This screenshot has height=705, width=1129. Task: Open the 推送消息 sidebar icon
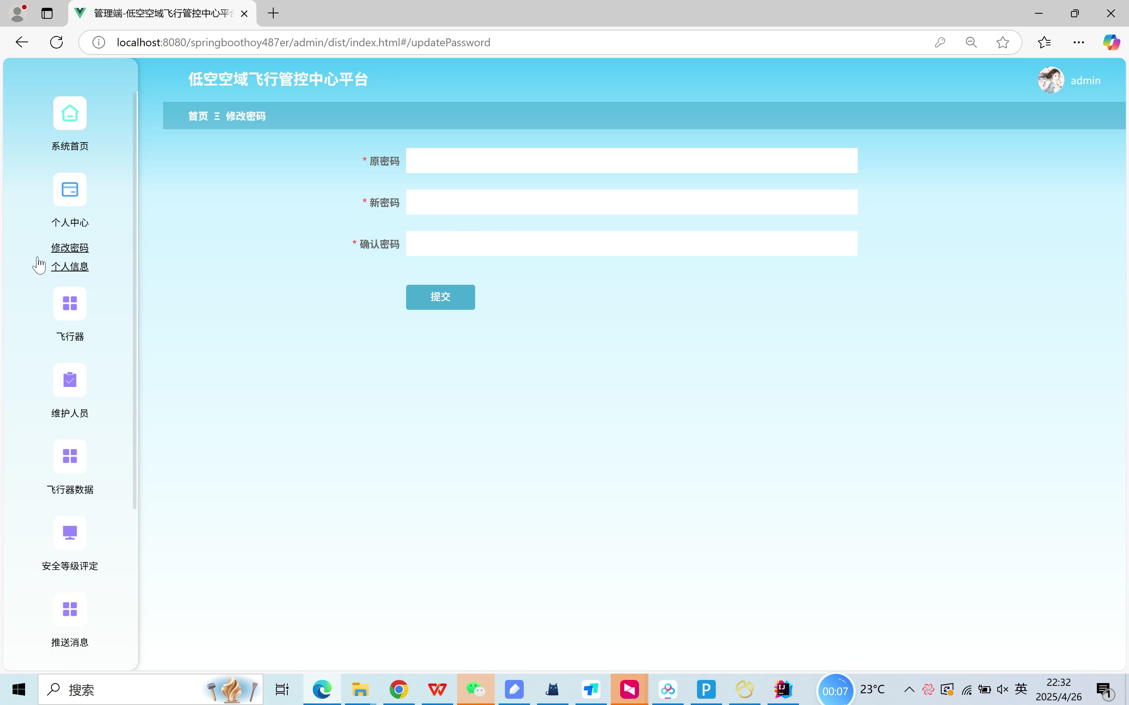pos(69,609)
